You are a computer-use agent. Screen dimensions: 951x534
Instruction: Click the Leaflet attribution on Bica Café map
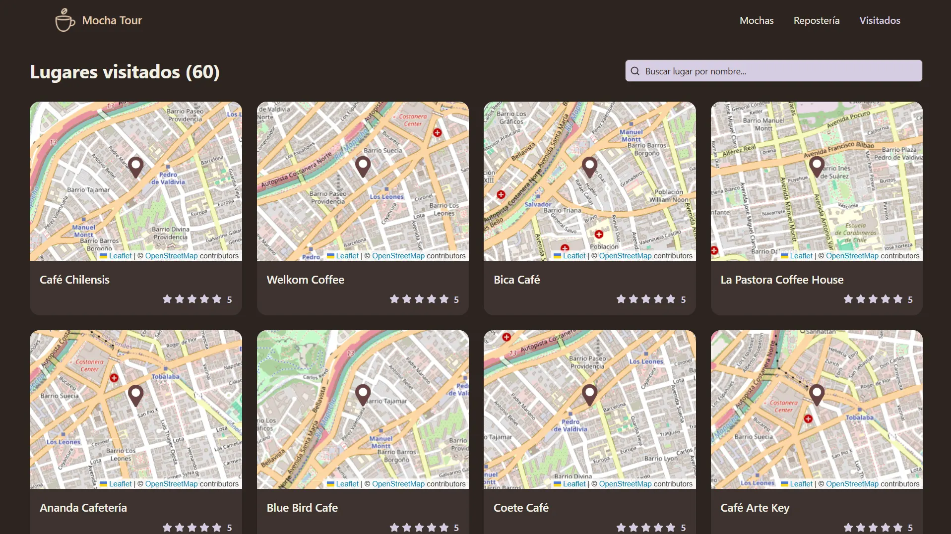(574, 256)
